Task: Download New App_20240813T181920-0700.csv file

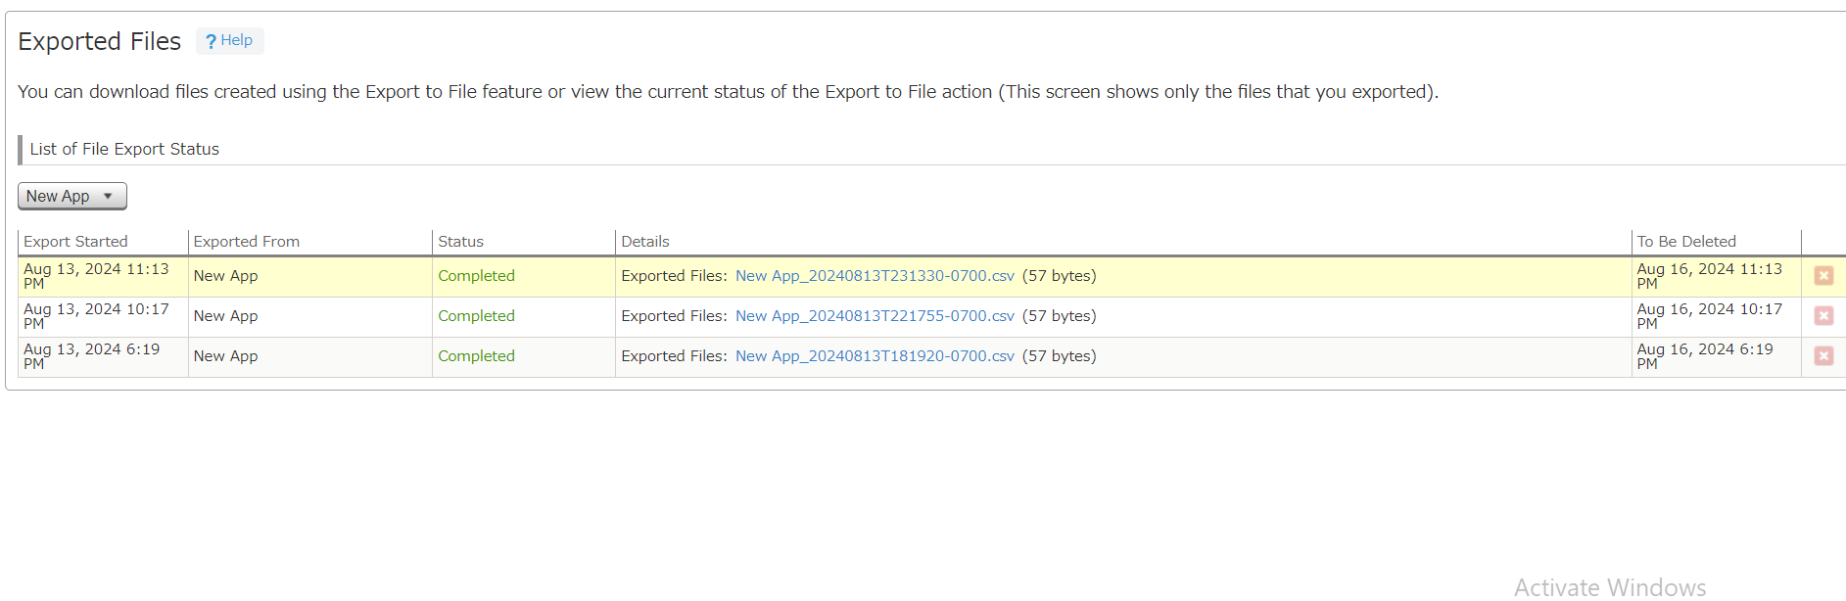Action: tap(875, 356)
